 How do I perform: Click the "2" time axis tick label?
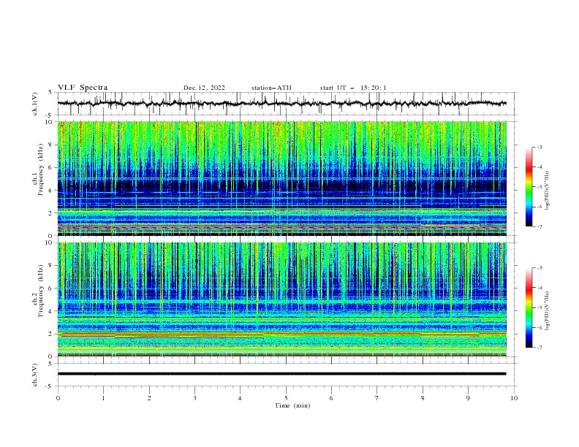[x=149, y=398]
